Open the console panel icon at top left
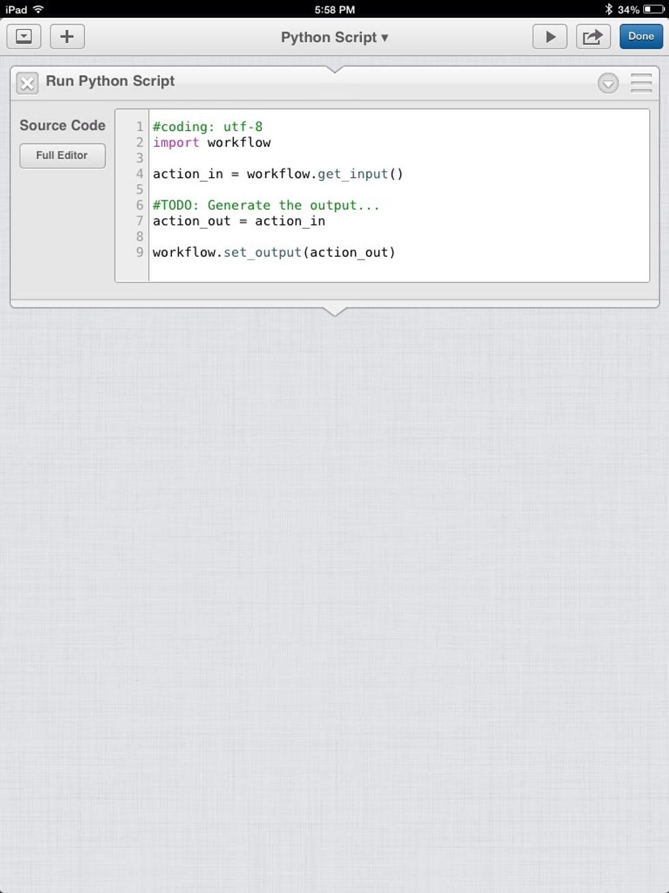 click(23, 36)
